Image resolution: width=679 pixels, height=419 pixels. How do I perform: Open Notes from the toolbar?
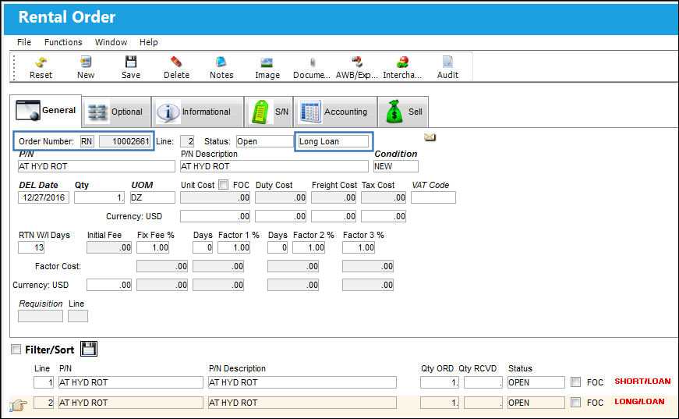[221, 62]
